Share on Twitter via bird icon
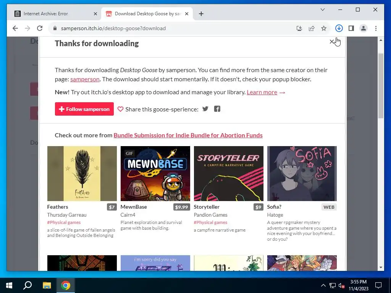 [205, 109]
